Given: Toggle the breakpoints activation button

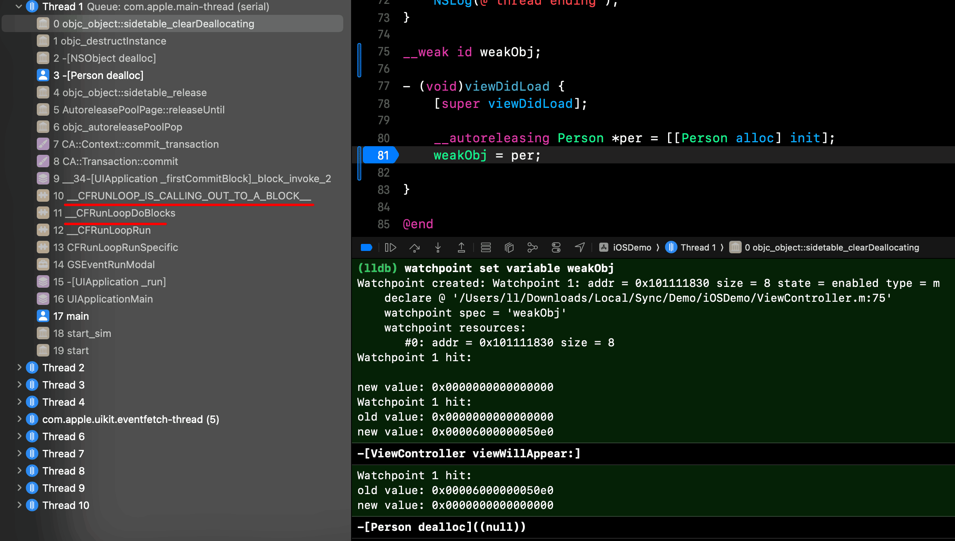Looking at the screenshot, I should pos(366,247).
